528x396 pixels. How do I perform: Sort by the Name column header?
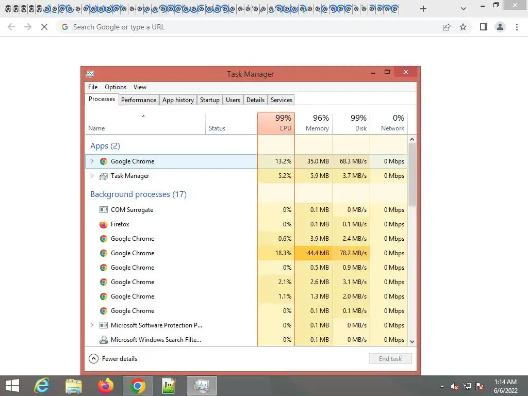145,123
